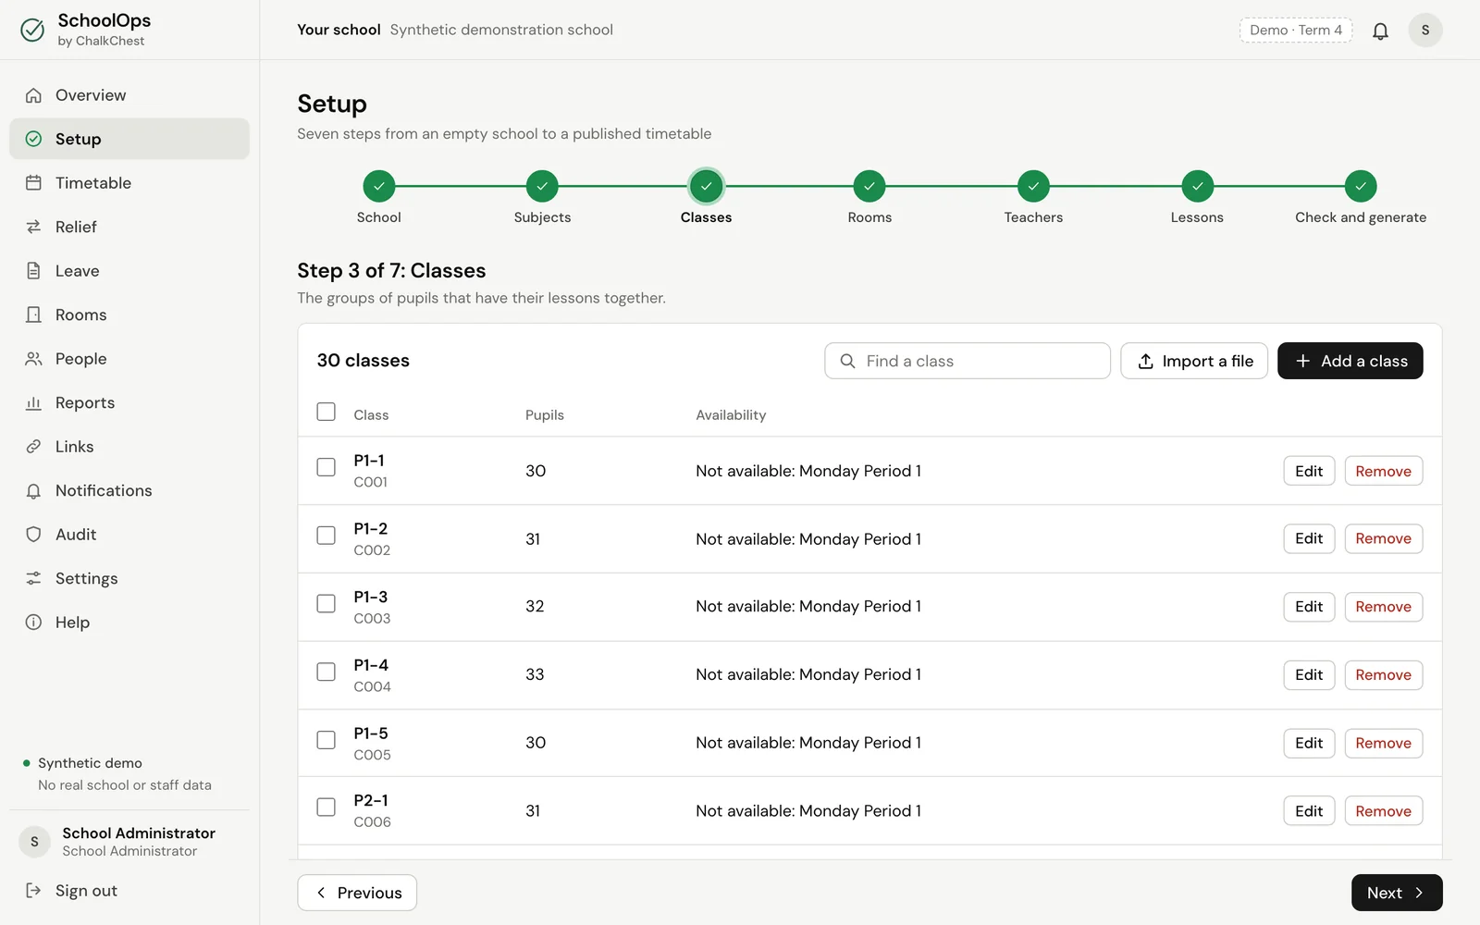The image size is (1480, 925).
Task: Jump to the Teachers setup step
Action: 1033,198
